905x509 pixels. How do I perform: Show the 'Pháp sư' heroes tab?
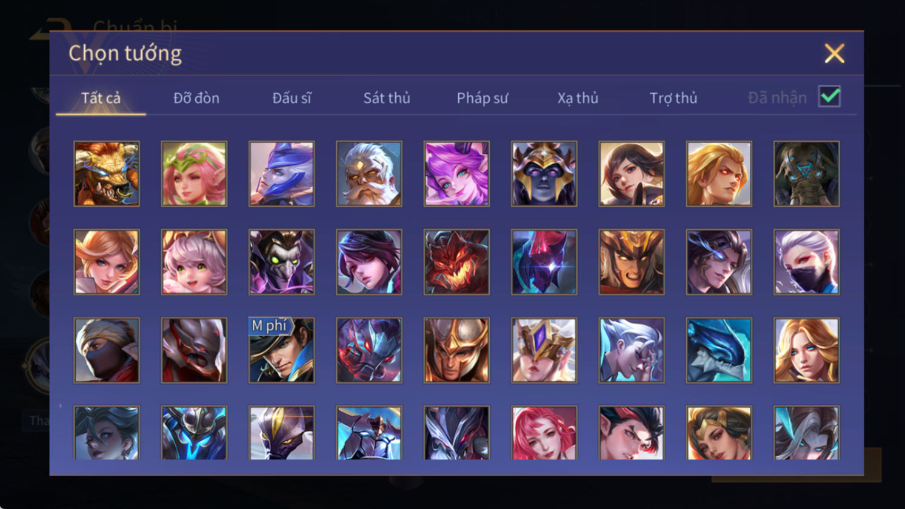(x=482, y=98)
